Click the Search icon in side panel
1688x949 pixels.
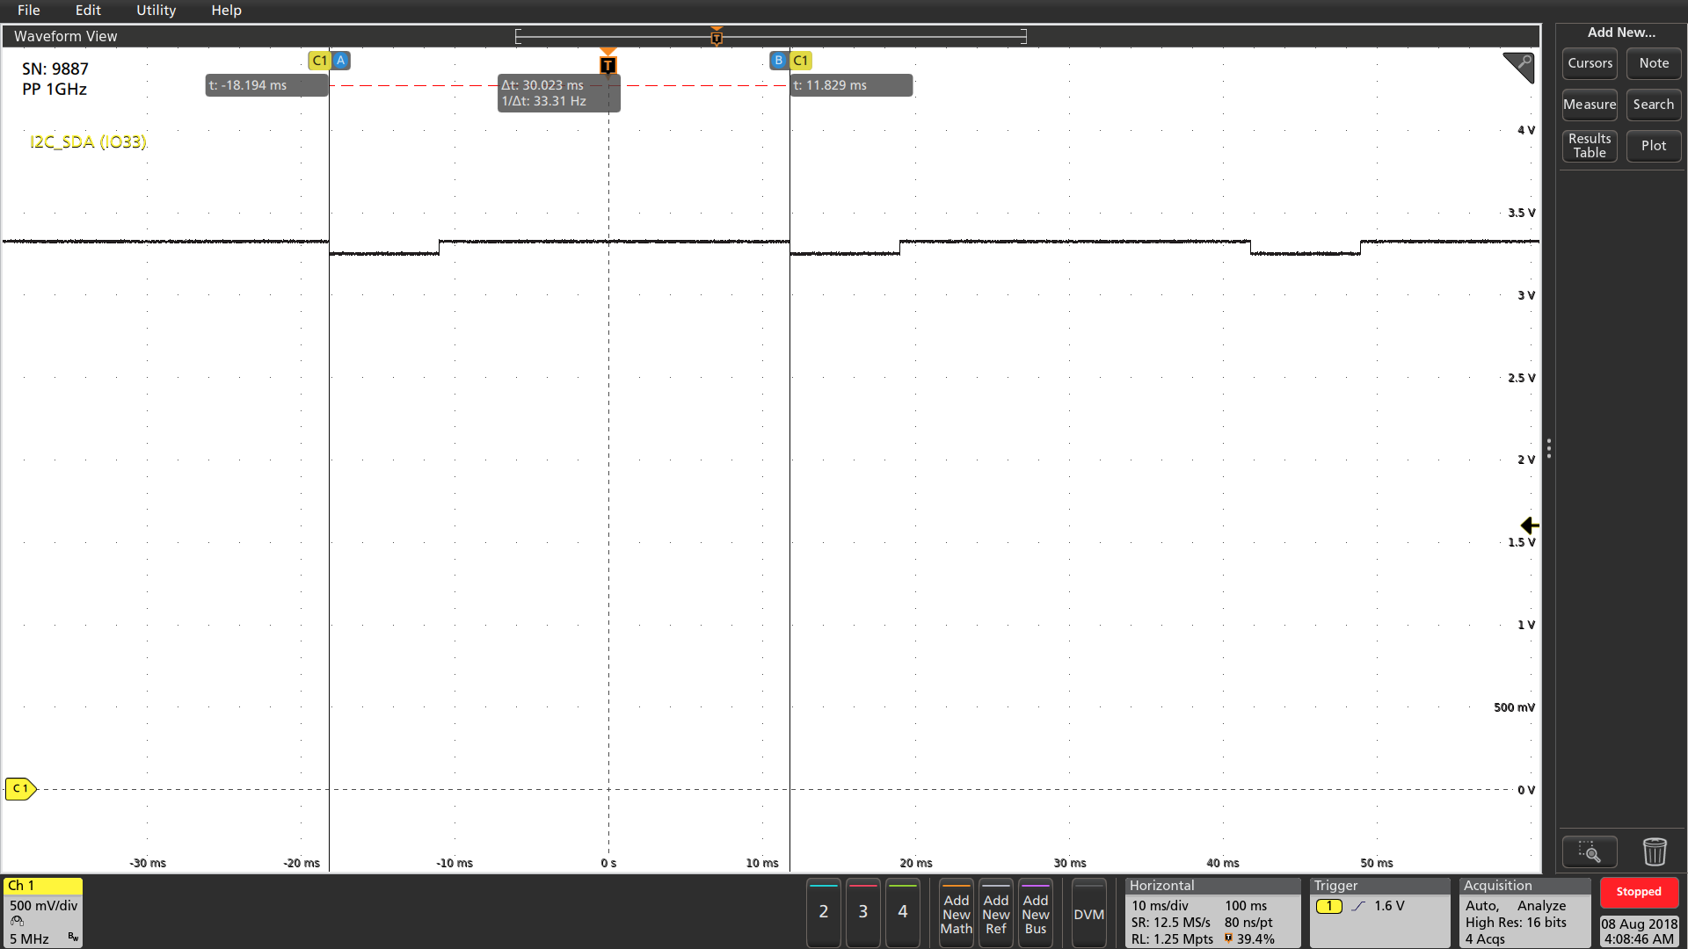point(1651,103)
